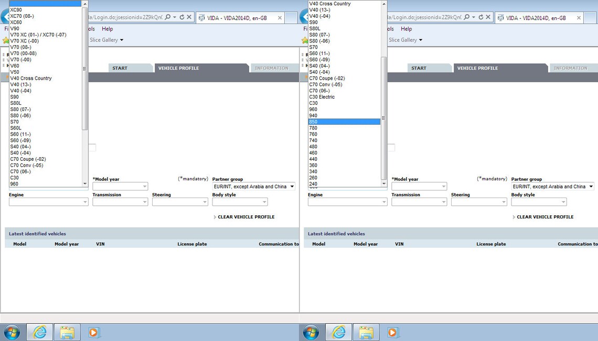Open Help menu in right window
Image resolution: width=598 pixels, height=341 pixels.
[x=406, y=29]
